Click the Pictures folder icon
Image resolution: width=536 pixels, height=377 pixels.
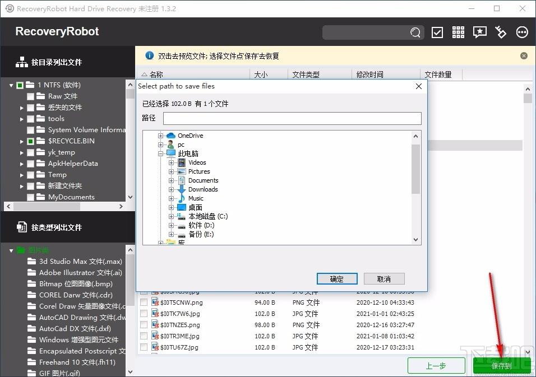pyautogui.click(x=182, y=171)
